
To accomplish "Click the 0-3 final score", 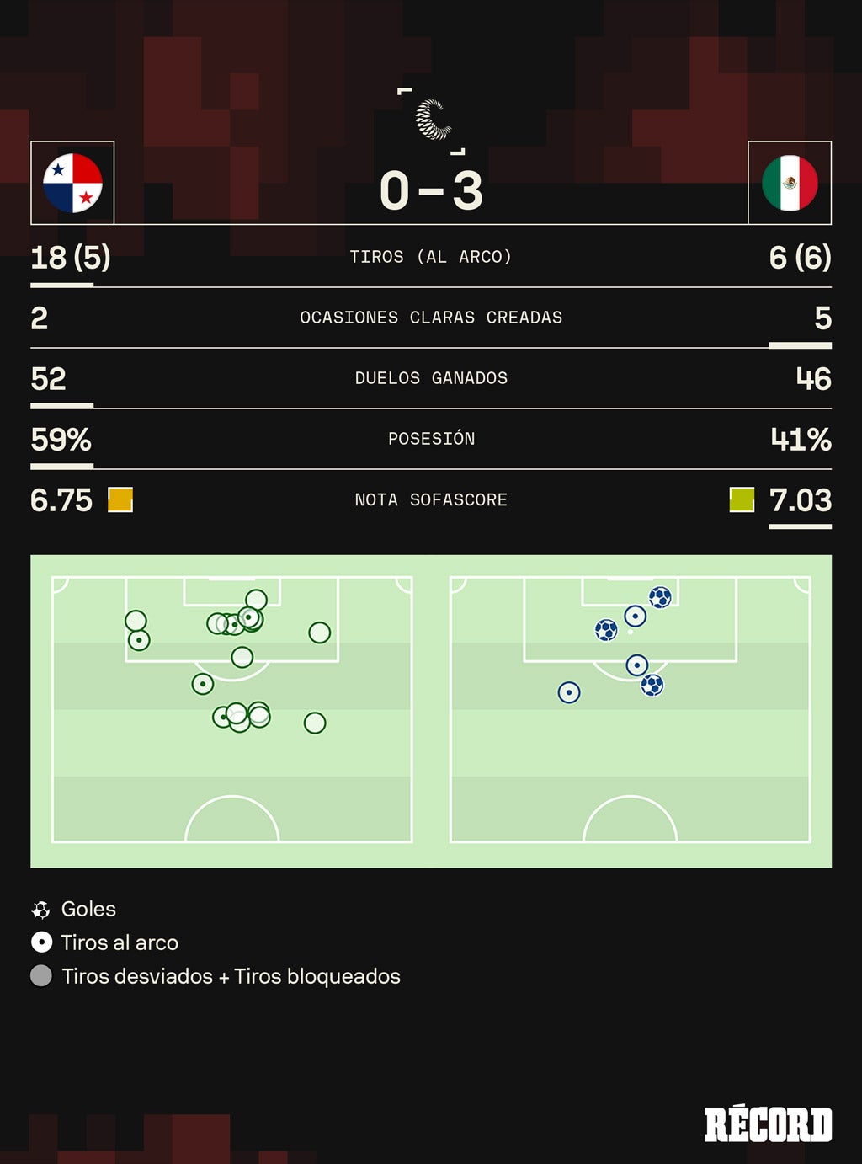I will coord(431,190).
